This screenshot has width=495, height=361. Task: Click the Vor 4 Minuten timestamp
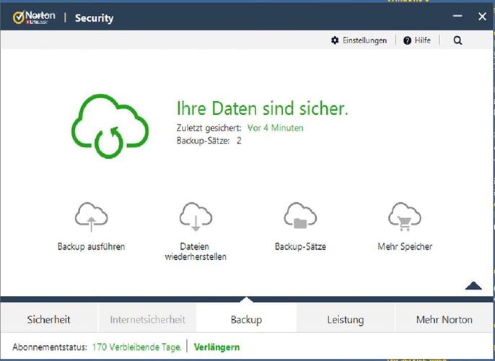275,128
